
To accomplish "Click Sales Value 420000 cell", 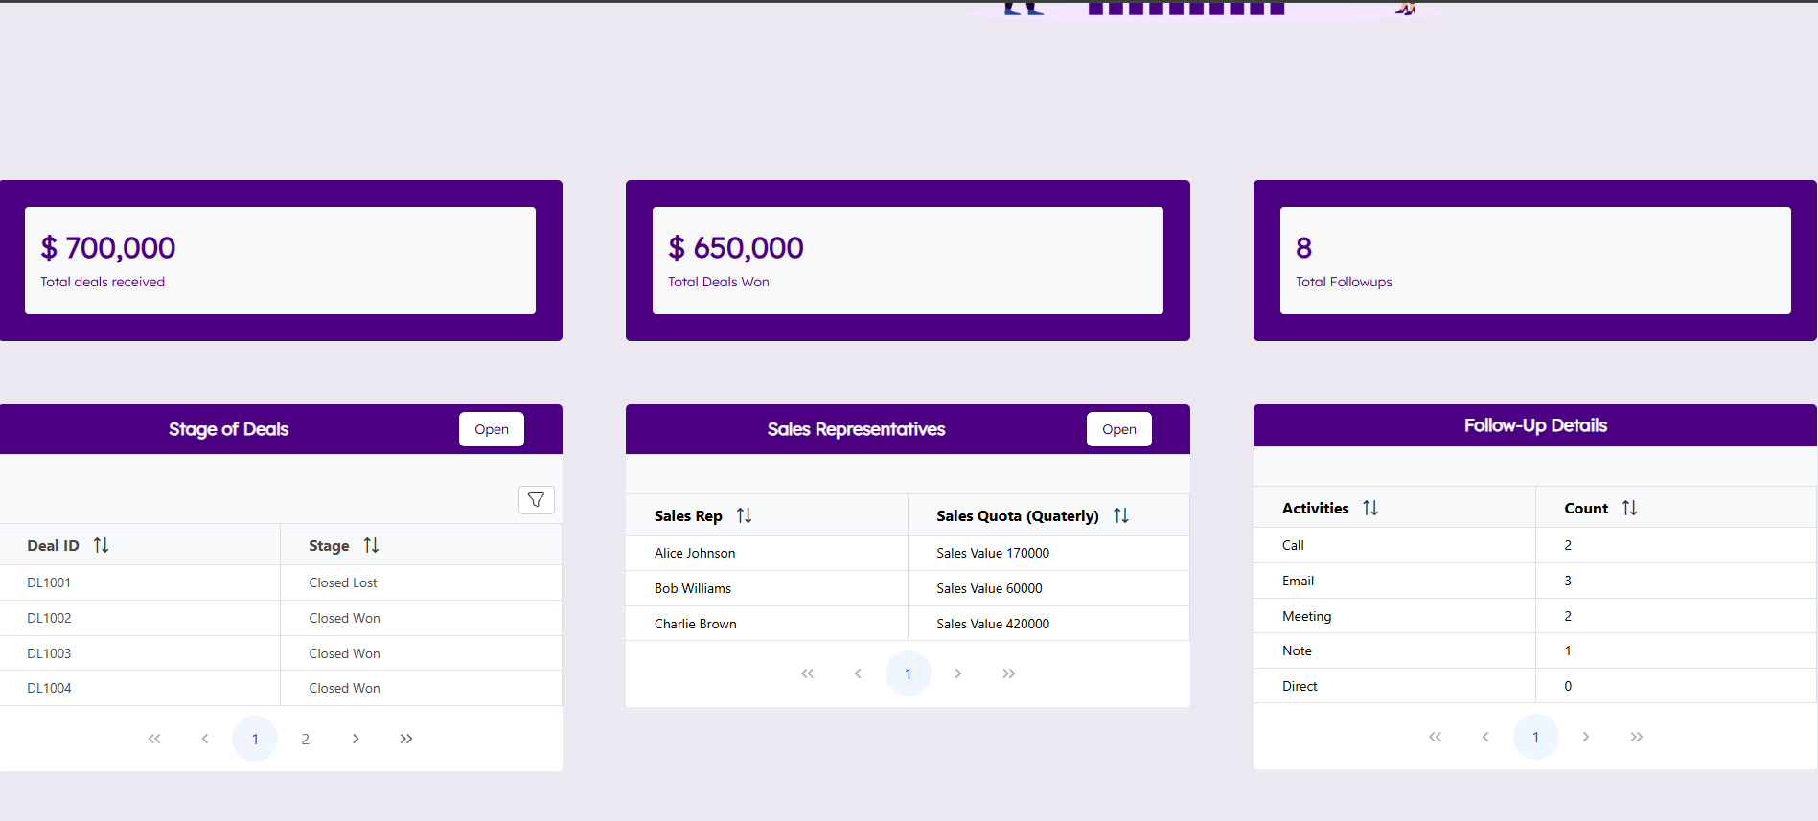I will (x=1048, y=624).
